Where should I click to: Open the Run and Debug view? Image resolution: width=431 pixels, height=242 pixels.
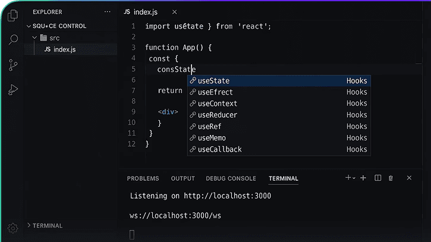click(13, 89)
